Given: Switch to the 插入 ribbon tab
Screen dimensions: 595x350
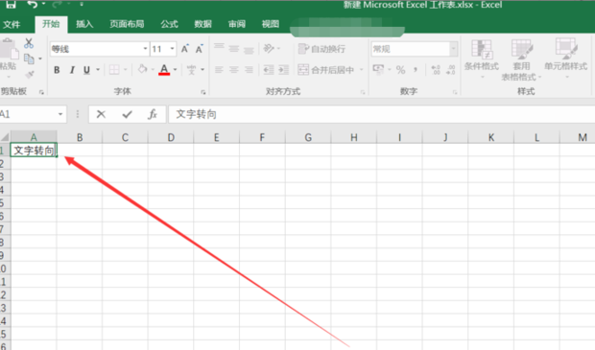Looking at the screenshot, I should tap(84, 24).
